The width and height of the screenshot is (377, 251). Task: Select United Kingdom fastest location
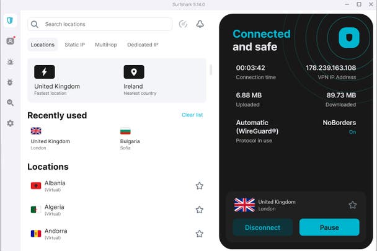(57, 81)
